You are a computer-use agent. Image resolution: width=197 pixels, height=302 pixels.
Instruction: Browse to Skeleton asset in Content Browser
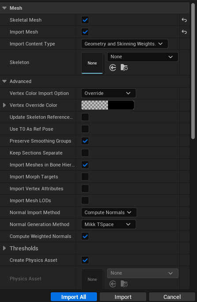tap(124, 68)
